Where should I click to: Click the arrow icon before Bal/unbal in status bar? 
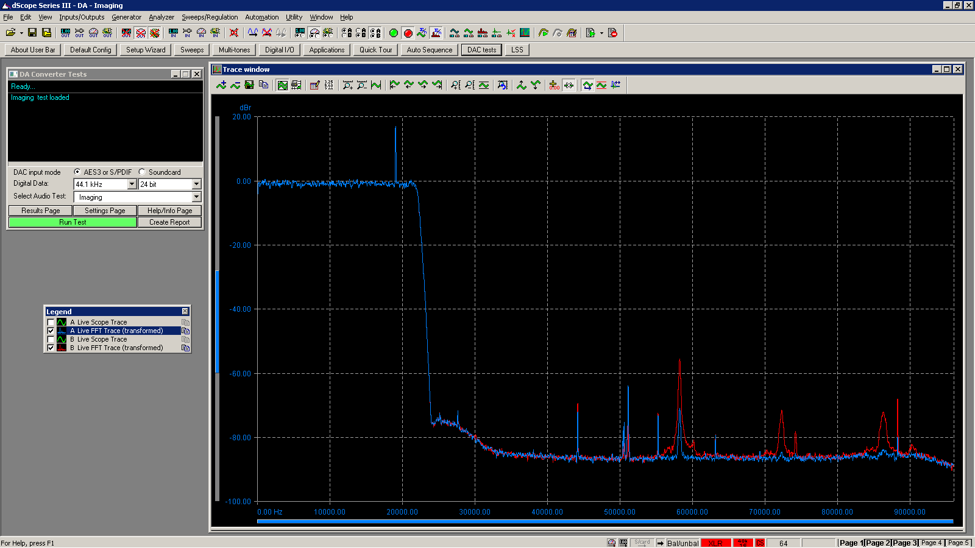[x=660, y=543]
